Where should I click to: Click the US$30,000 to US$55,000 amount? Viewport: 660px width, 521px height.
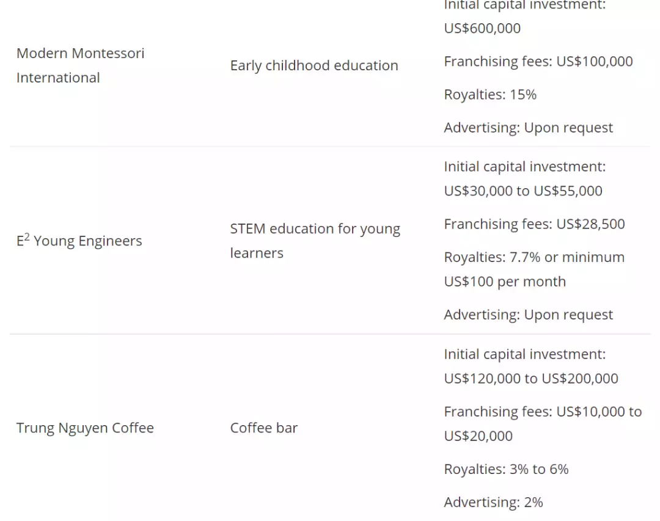tap(522, 191)
